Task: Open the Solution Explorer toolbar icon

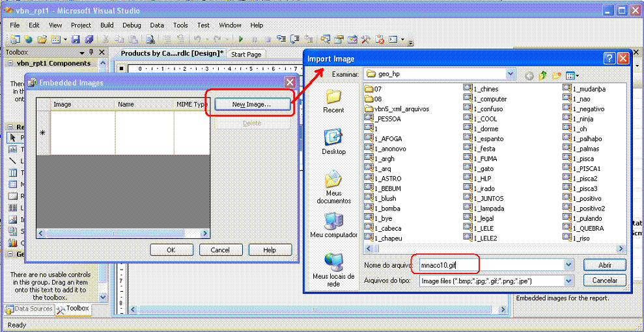Action: pos(326,40)
